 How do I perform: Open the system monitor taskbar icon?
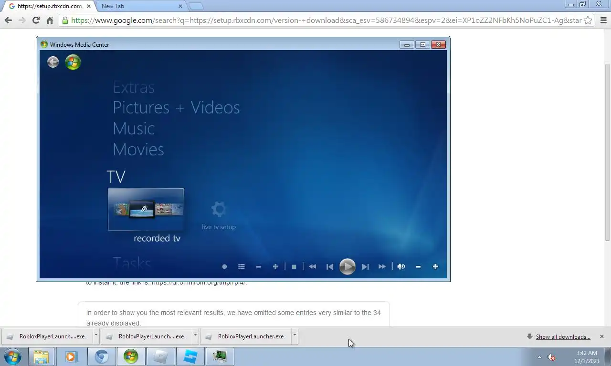pyautogui.click(x=220, y=356)
